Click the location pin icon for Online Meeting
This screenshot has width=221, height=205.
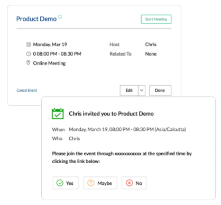(x=28, y=63)
